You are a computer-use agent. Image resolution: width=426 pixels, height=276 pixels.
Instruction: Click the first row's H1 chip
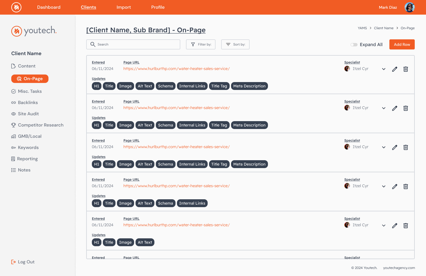(97, 86)
